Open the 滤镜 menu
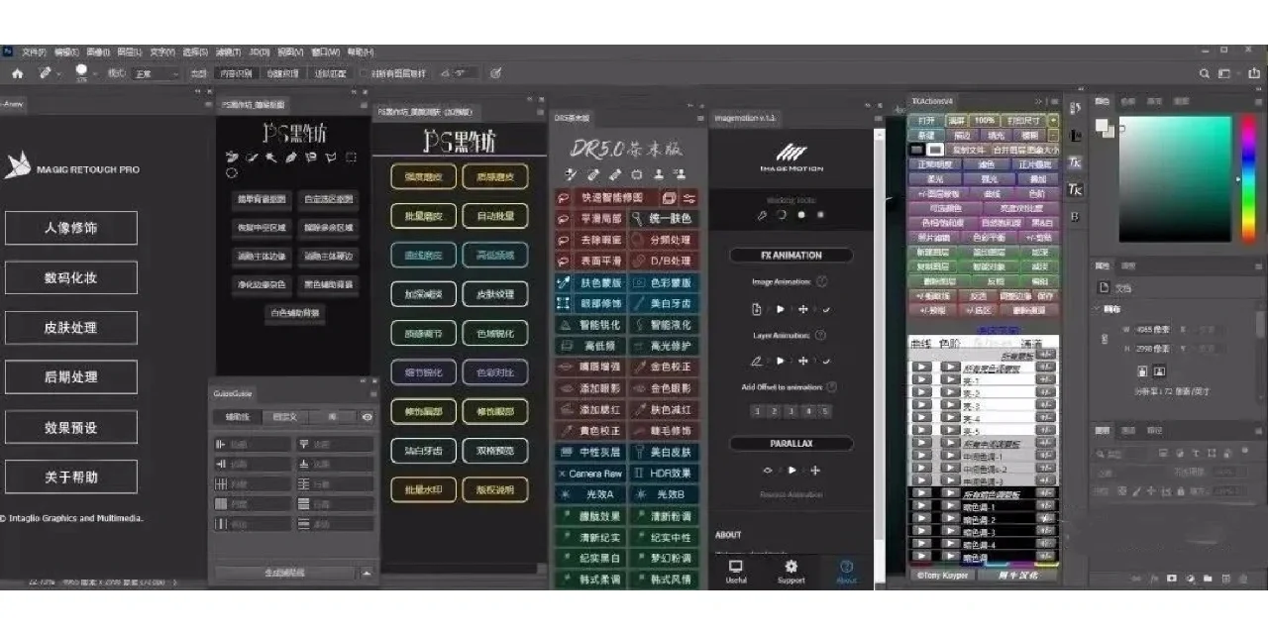The width and height of the screenshot is (1268, 634). [229, 52]
